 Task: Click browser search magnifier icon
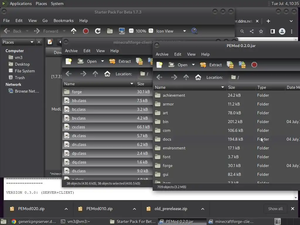[242, 31]
